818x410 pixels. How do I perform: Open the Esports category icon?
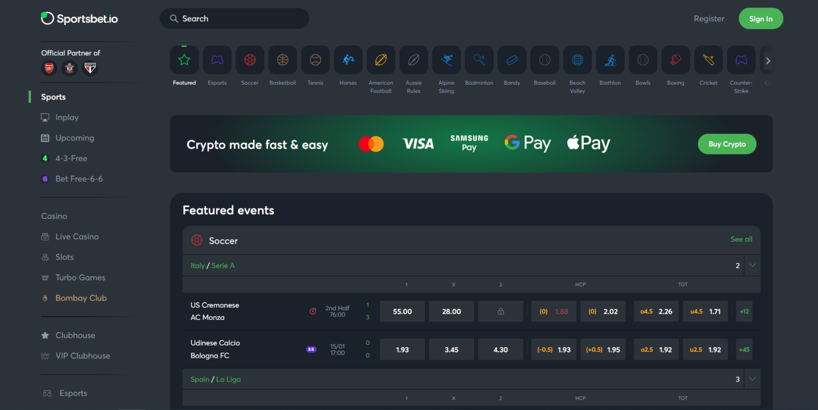pyautogui.click(x=217, y=60)
